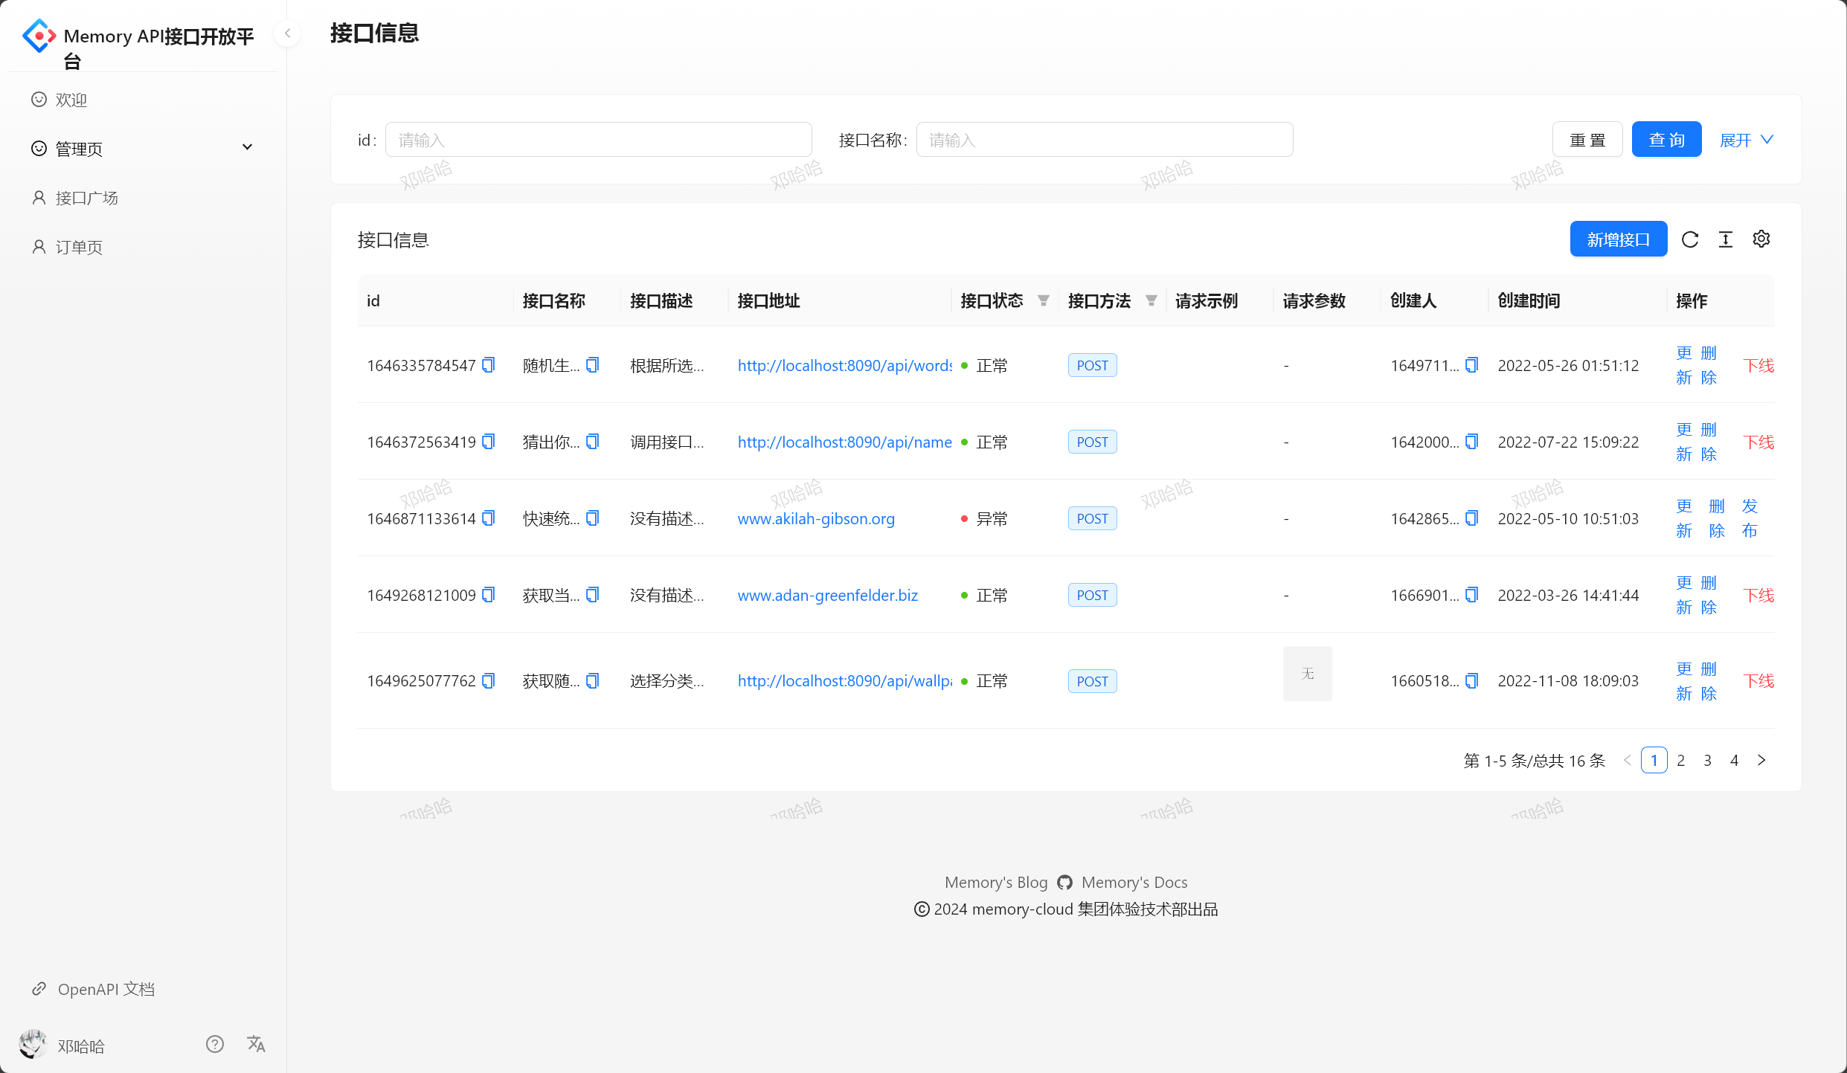Viewport: 1847px width, 1073px height.
Task: Copy interface name 猜出你...
Action: tap(593, 442)
